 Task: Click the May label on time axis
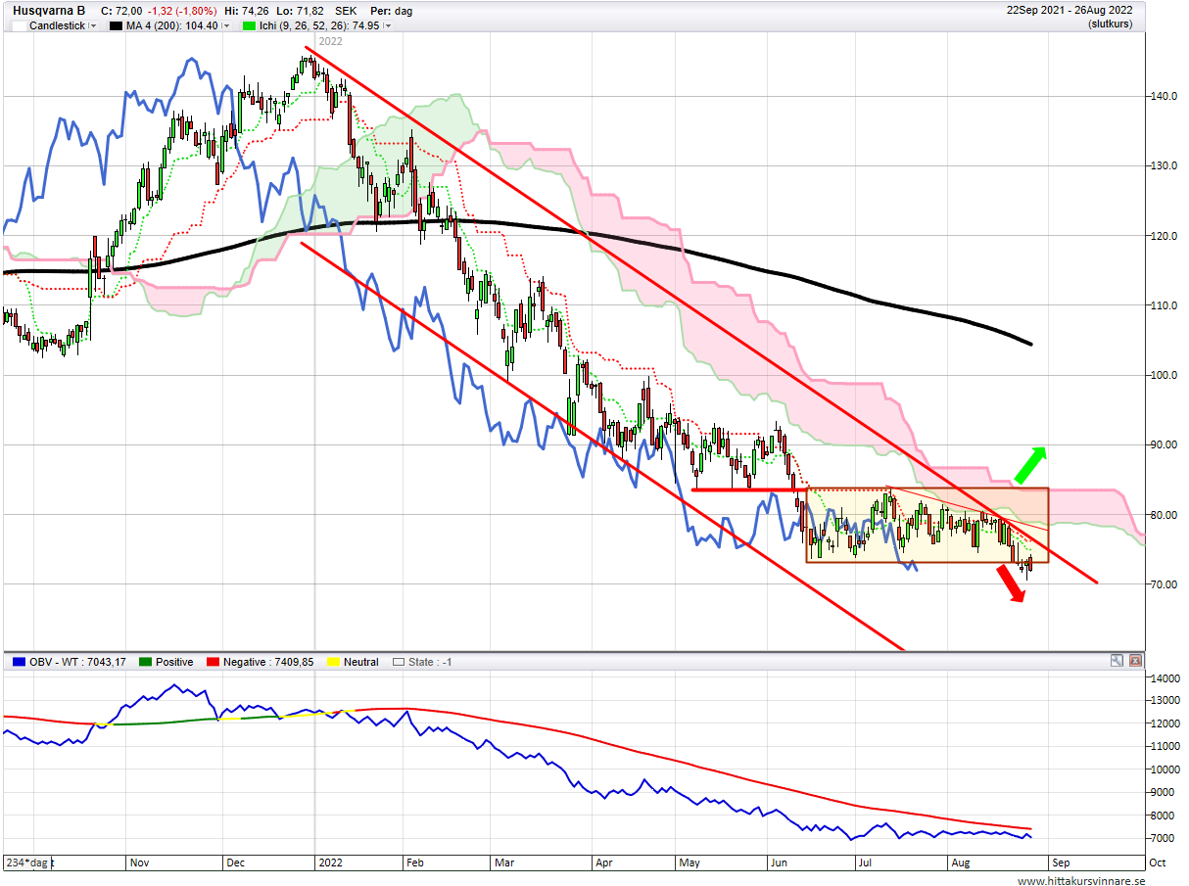tap(690, 863)
